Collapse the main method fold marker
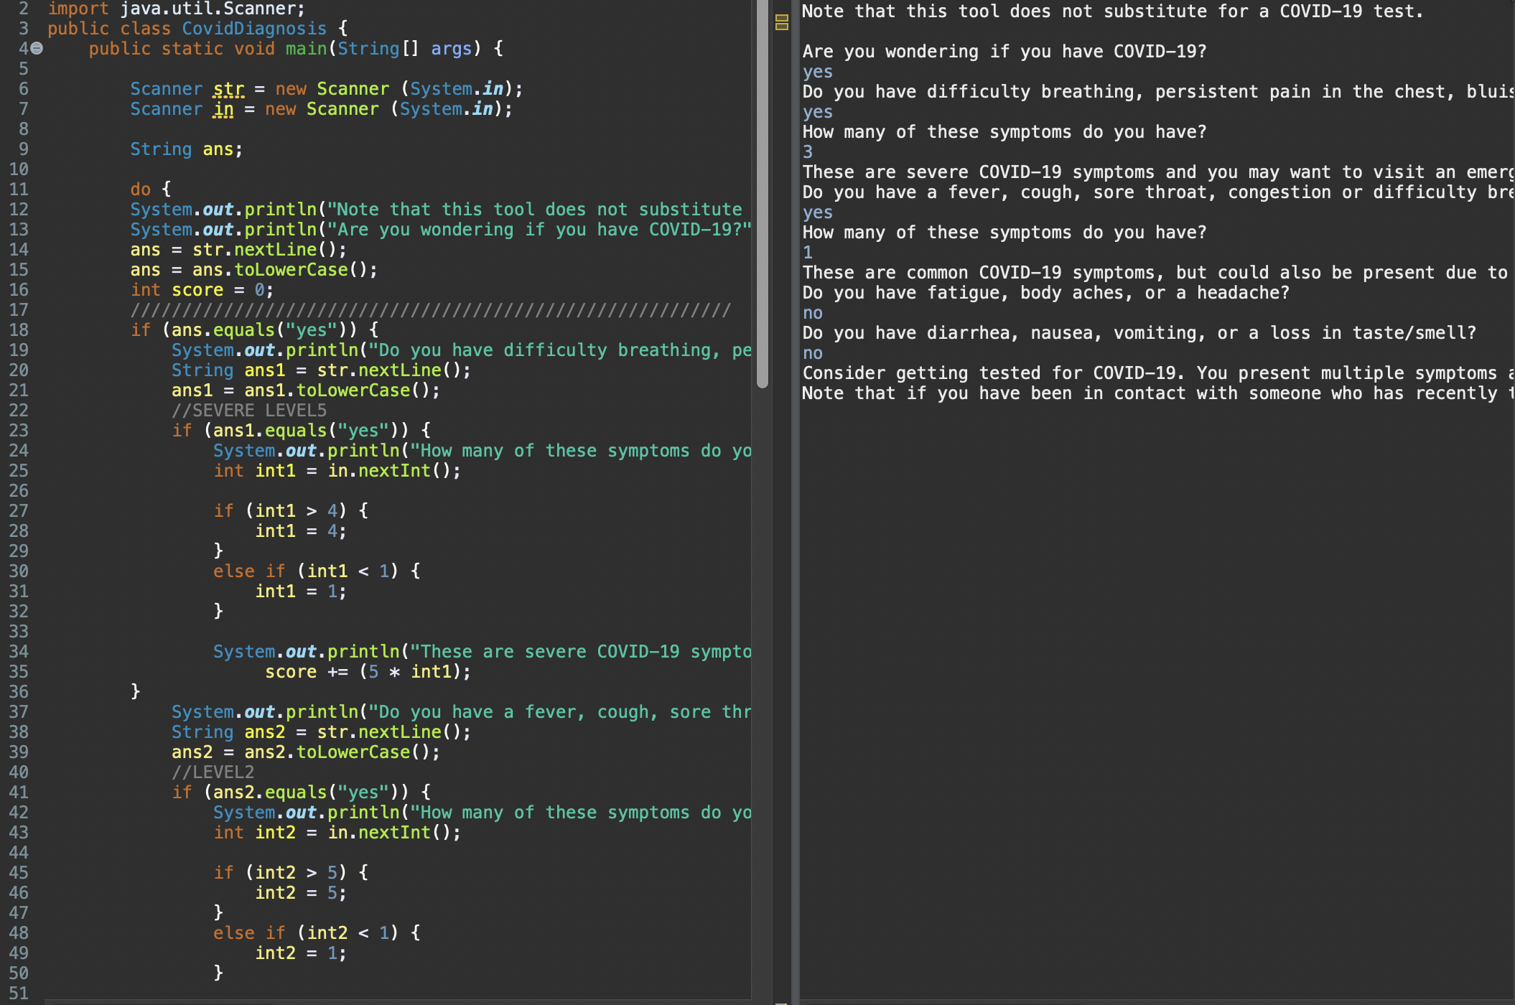Screen dimensions: 1515x1005 [37, 49]
